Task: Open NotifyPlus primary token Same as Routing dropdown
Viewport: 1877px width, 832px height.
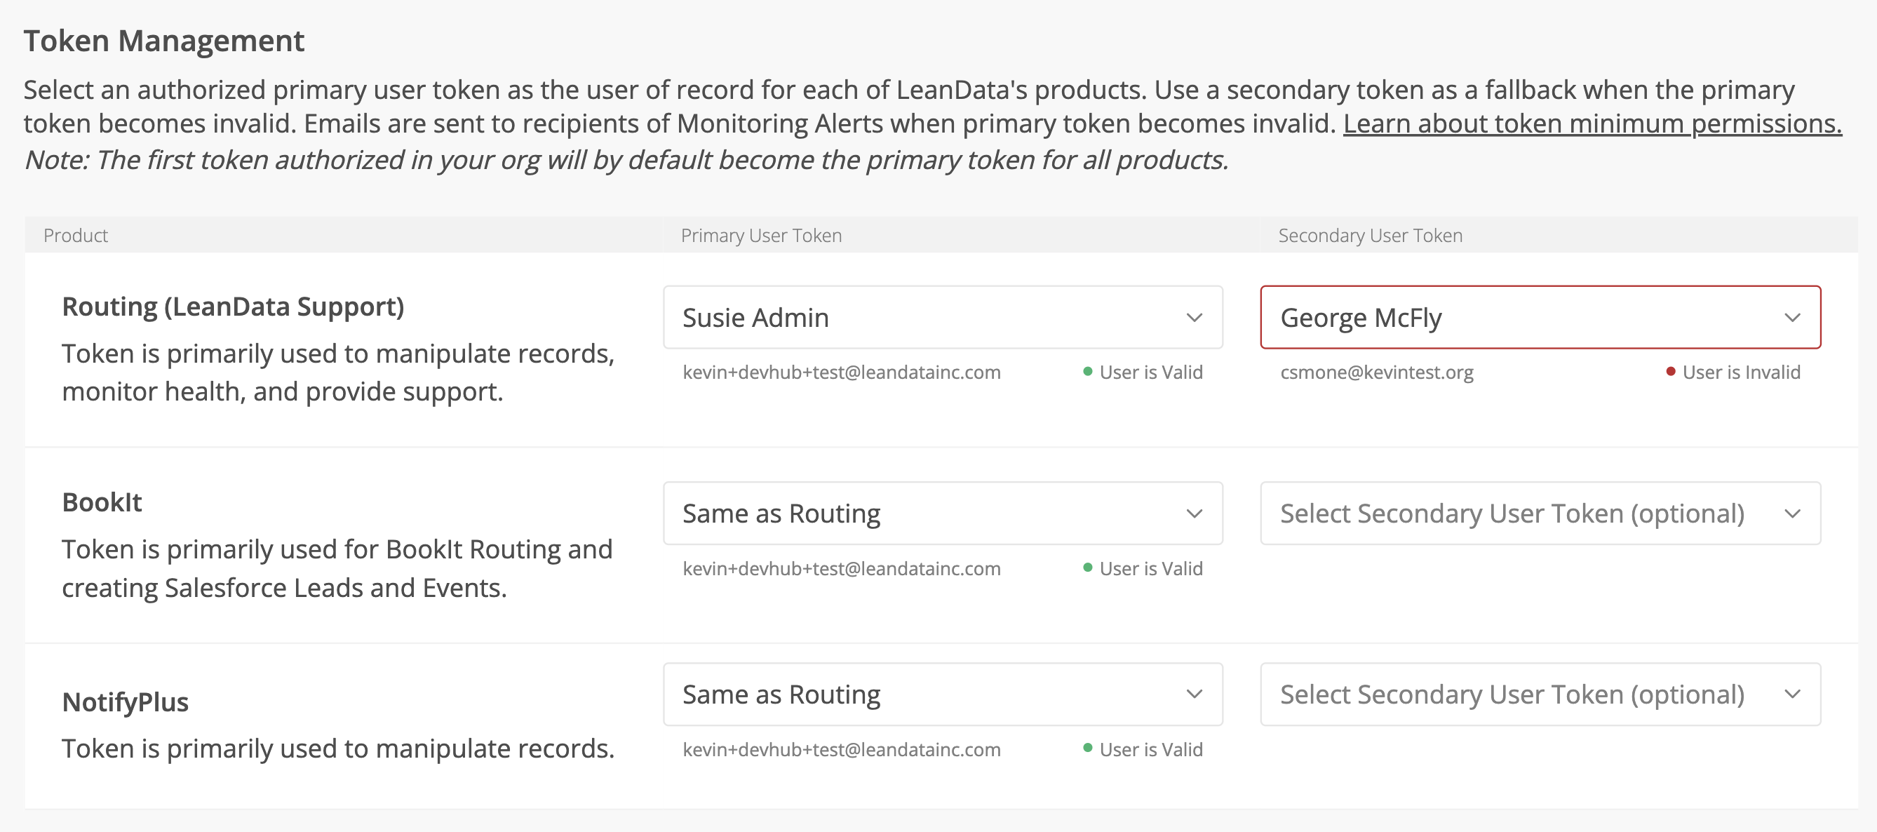Action: click(x=943, y=694)
